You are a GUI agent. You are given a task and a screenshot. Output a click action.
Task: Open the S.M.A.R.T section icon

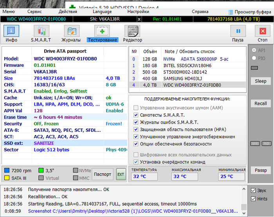pyautogui.click(x=41, y=31)
